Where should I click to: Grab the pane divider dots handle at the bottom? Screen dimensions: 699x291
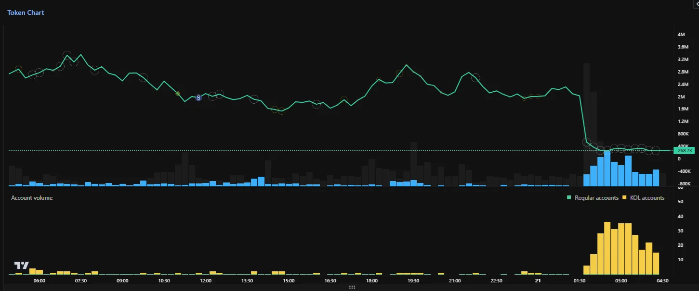352,287
